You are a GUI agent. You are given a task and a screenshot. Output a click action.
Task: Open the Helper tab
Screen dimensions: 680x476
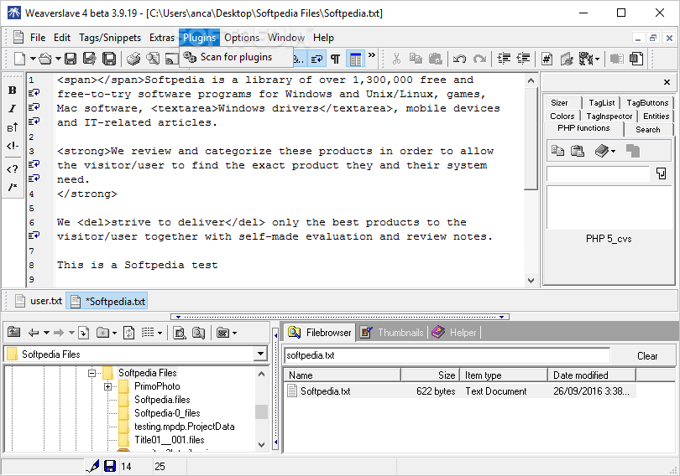tap(454, 333)
